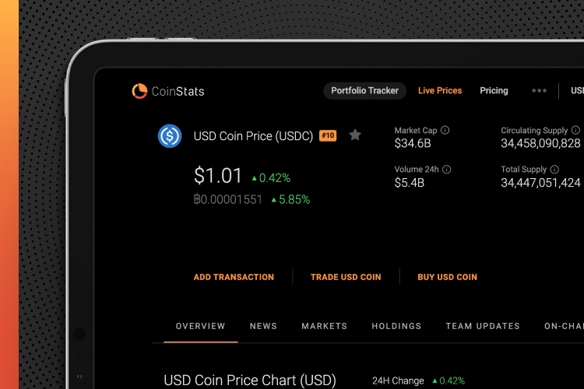Expand the three-dot more menu
This screenshot has height=389, width=584.
click(x=539, y=90)
